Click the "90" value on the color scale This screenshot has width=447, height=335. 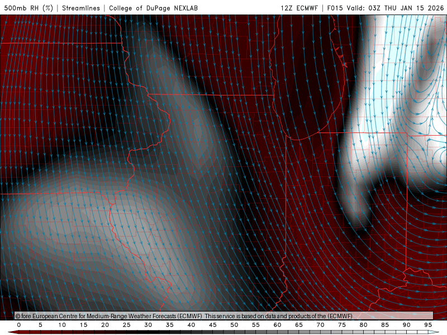407,325
